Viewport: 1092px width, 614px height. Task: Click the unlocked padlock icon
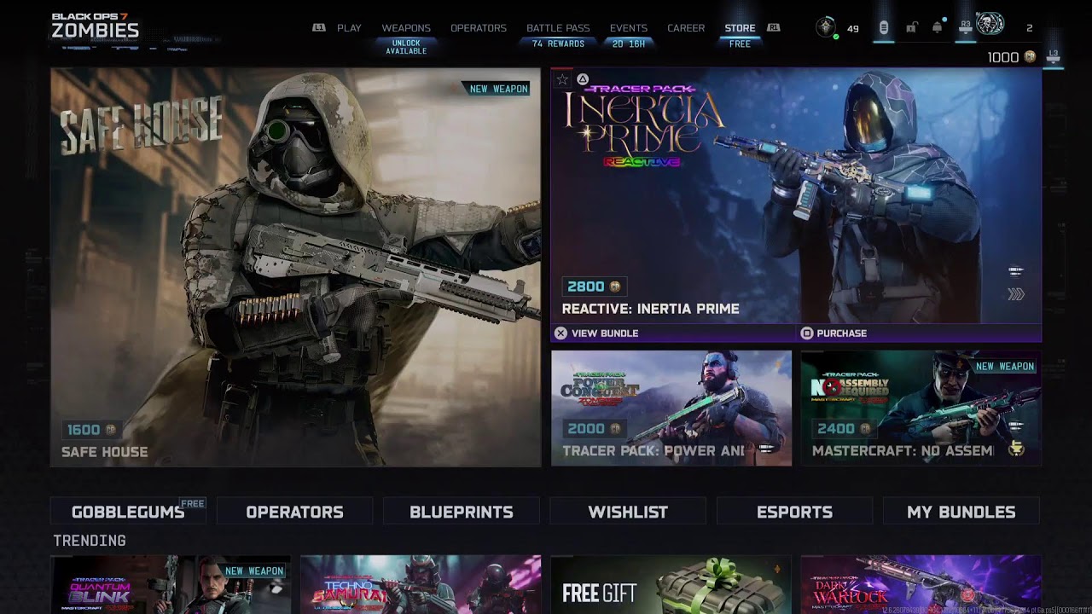(x=911, y=28)
